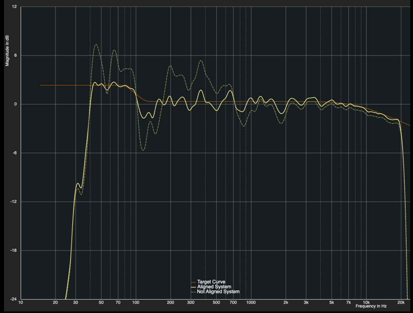Click the dashed Not Aligned System legend line
Viewport: 413px width, 313px height.
click(193, 292)
